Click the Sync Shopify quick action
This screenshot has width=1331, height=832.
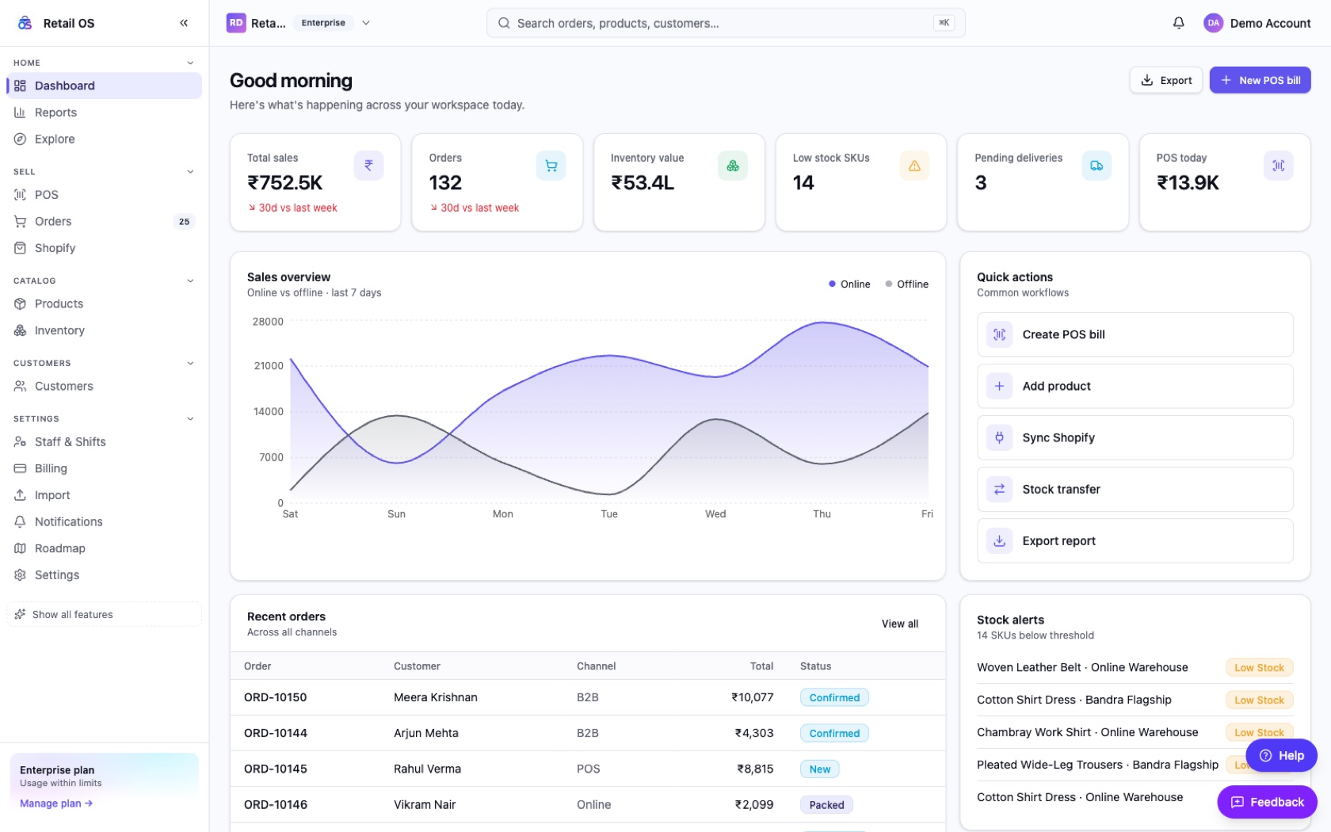1135,437
